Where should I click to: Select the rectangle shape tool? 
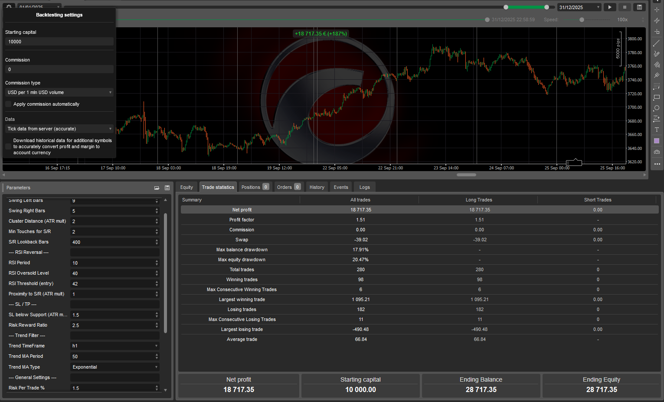(657, 97)
